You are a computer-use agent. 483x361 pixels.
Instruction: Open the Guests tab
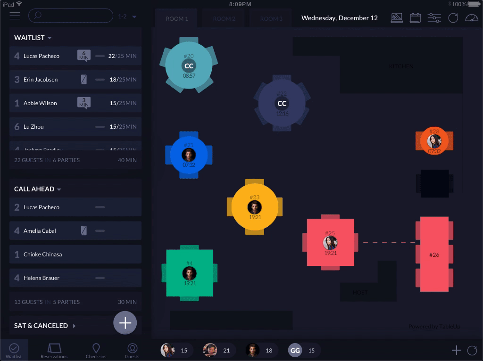[132, 351]
